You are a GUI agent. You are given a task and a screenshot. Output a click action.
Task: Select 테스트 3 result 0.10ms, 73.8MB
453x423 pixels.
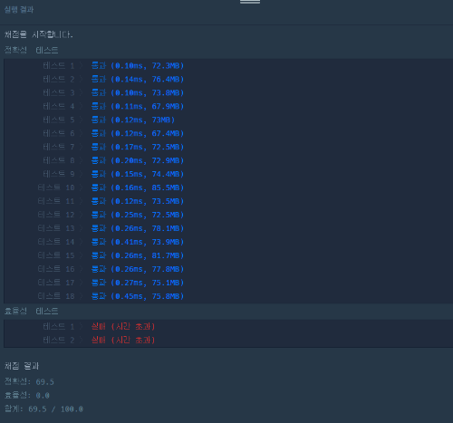click(x=138, y=92)
